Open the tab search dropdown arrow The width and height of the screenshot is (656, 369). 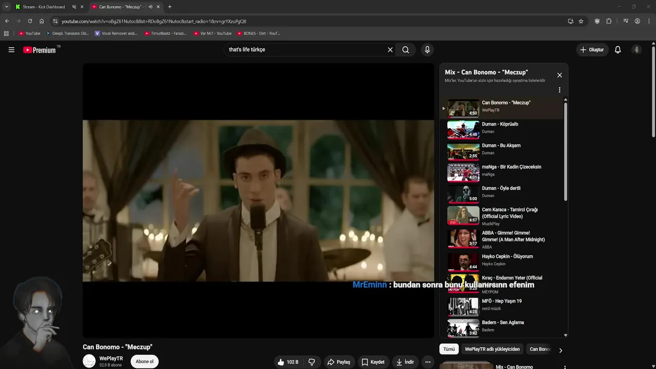coord(6,7)
